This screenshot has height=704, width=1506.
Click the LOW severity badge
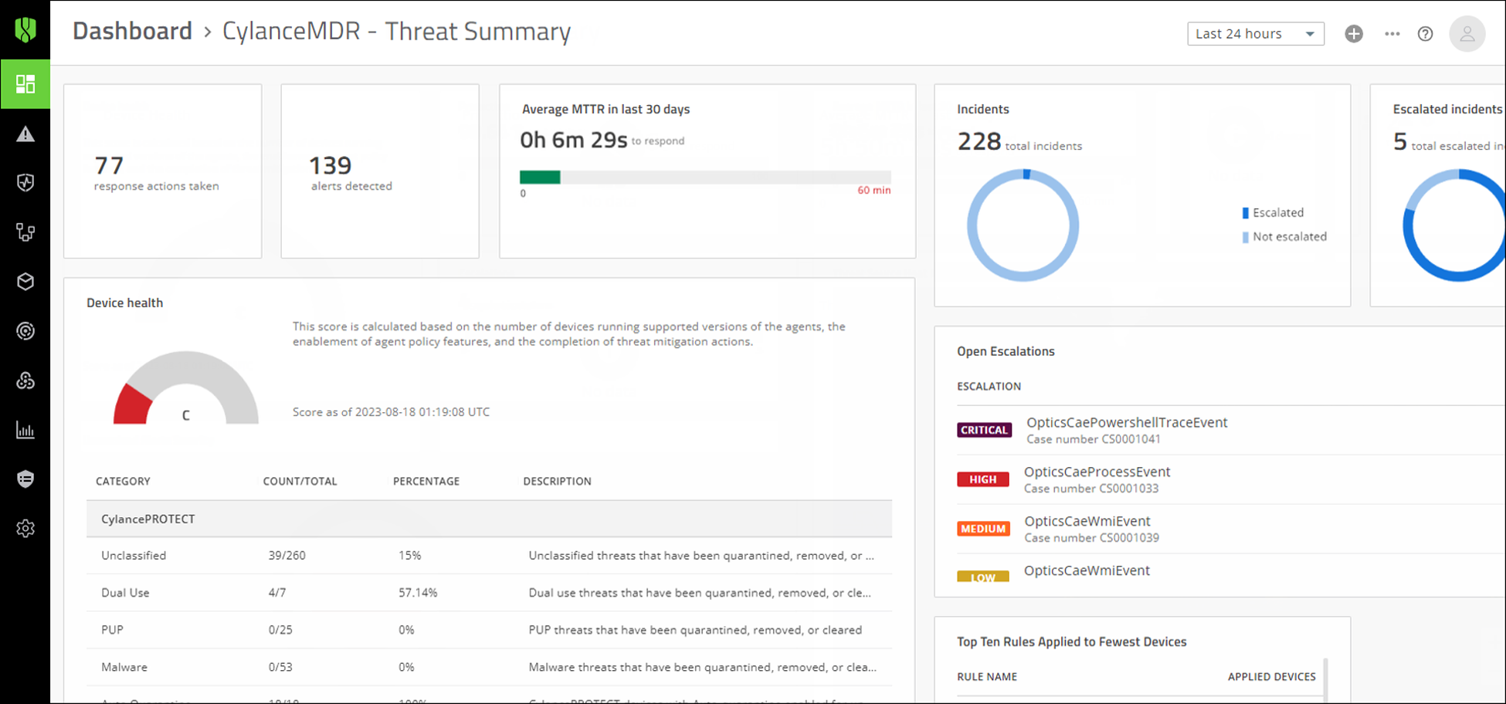coord(983,577)
